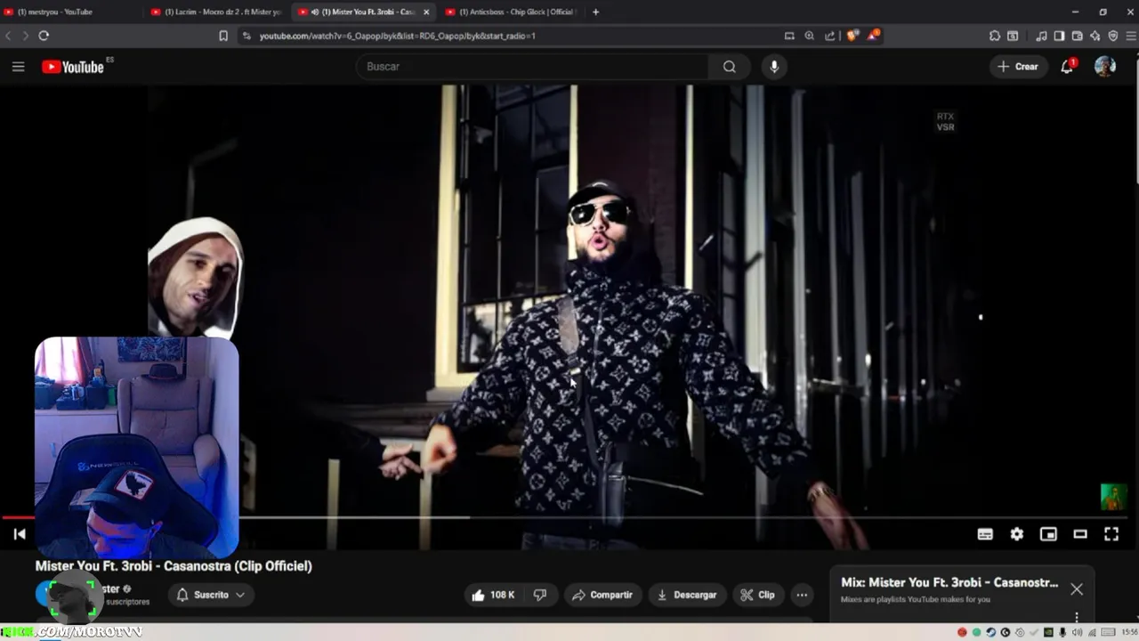The height and width of the screenshot is (641, 1139).
Task: Open the Brave Wallet icon
Action: 1077,36
